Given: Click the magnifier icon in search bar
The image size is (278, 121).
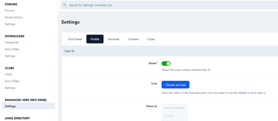Looking at the screenshot, I should pos(65,5).
